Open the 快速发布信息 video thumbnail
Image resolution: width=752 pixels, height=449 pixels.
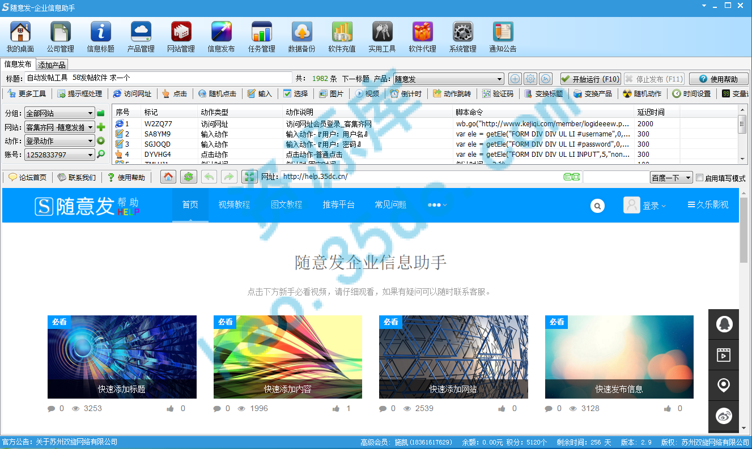pyautogui.click(x=619, y=357)
